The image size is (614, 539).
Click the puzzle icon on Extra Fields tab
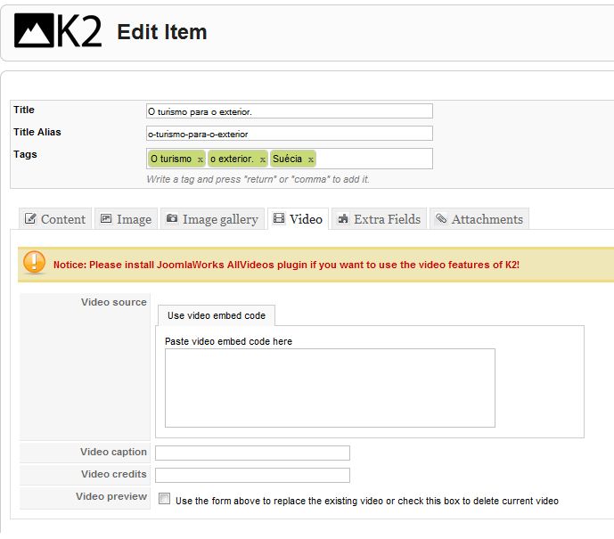click(x=343, y=218)
